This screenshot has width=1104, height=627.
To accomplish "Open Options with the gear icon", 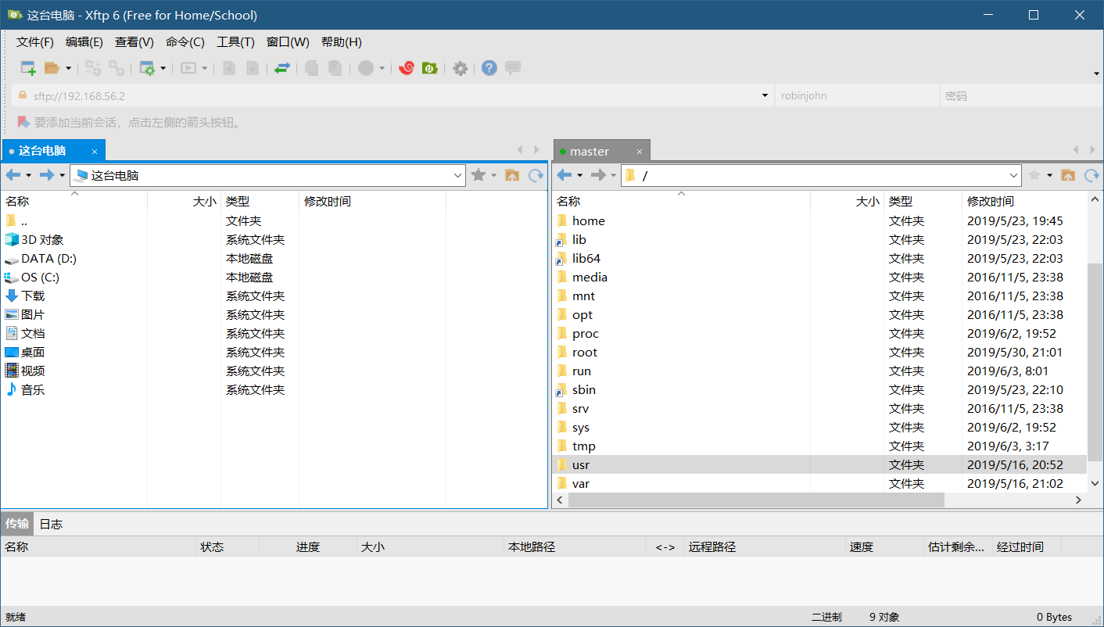I will click(461, 68).
